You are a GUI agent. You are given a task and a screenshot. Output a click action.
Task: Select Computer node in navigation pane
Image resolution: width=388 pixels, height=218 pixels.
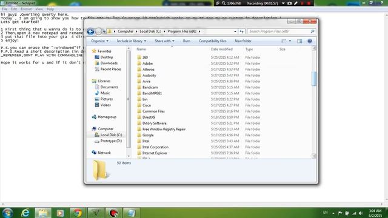105,129
